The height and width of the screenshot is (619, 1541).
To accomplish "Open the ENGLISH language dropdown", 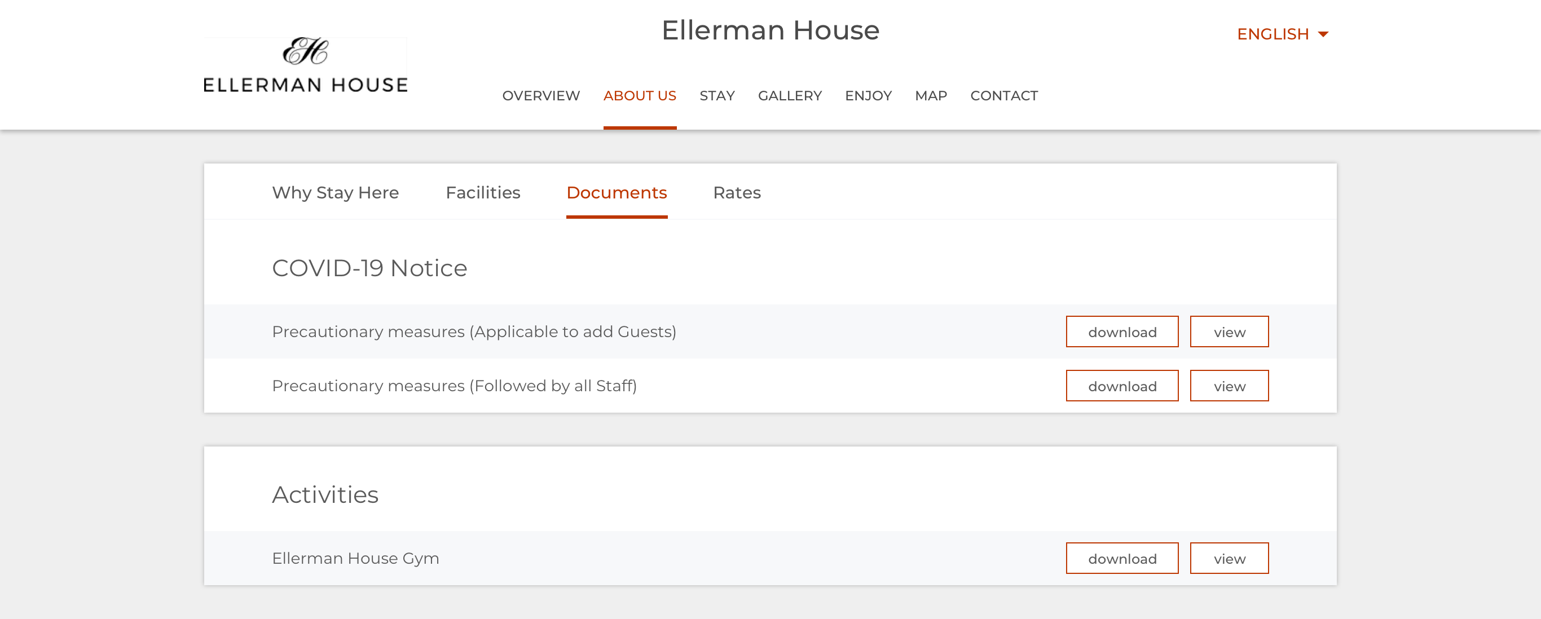I will pyautogui.click(x=1282, y=34).
